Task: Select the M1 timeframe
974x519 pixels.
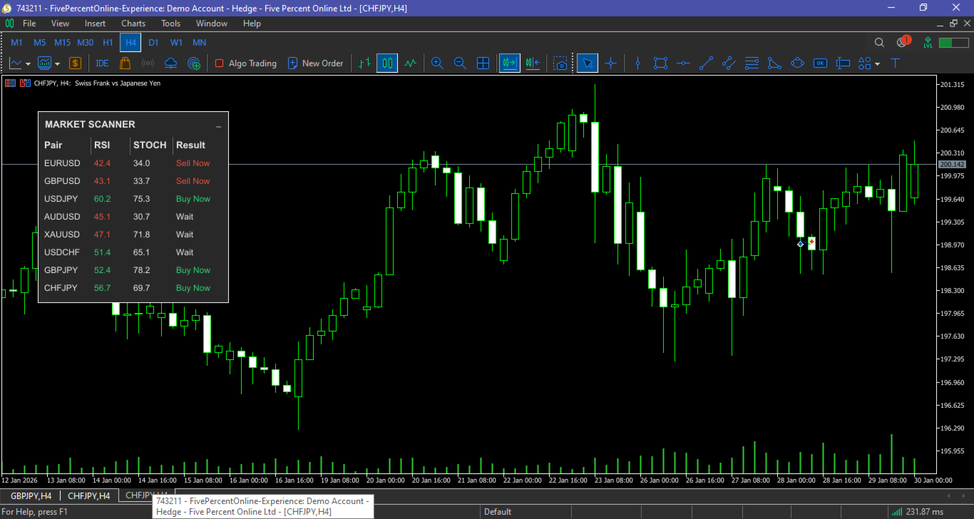Action: click(16, 43)
